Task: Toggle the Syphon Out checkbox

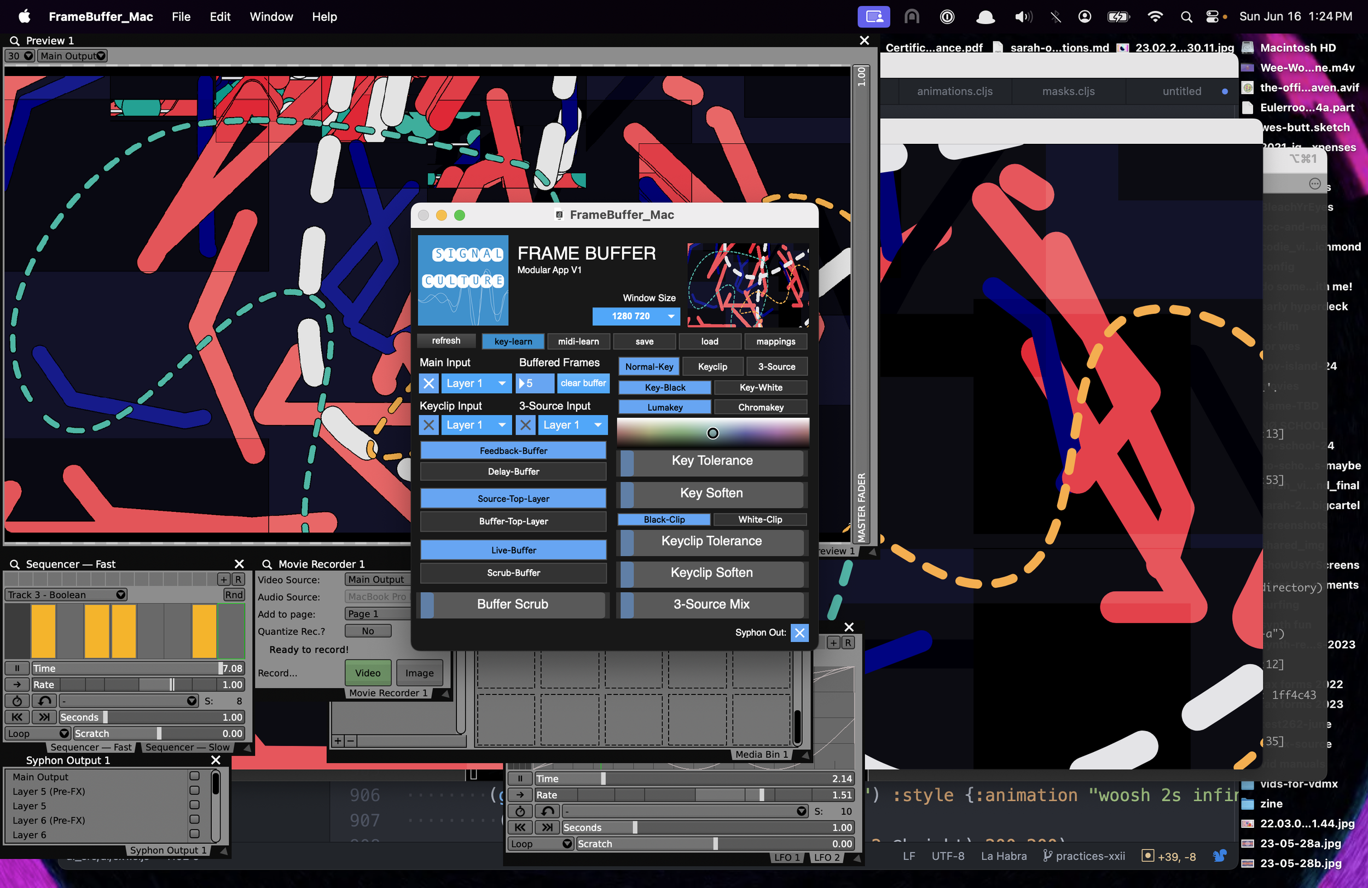Action: click(x=799, y=633)
